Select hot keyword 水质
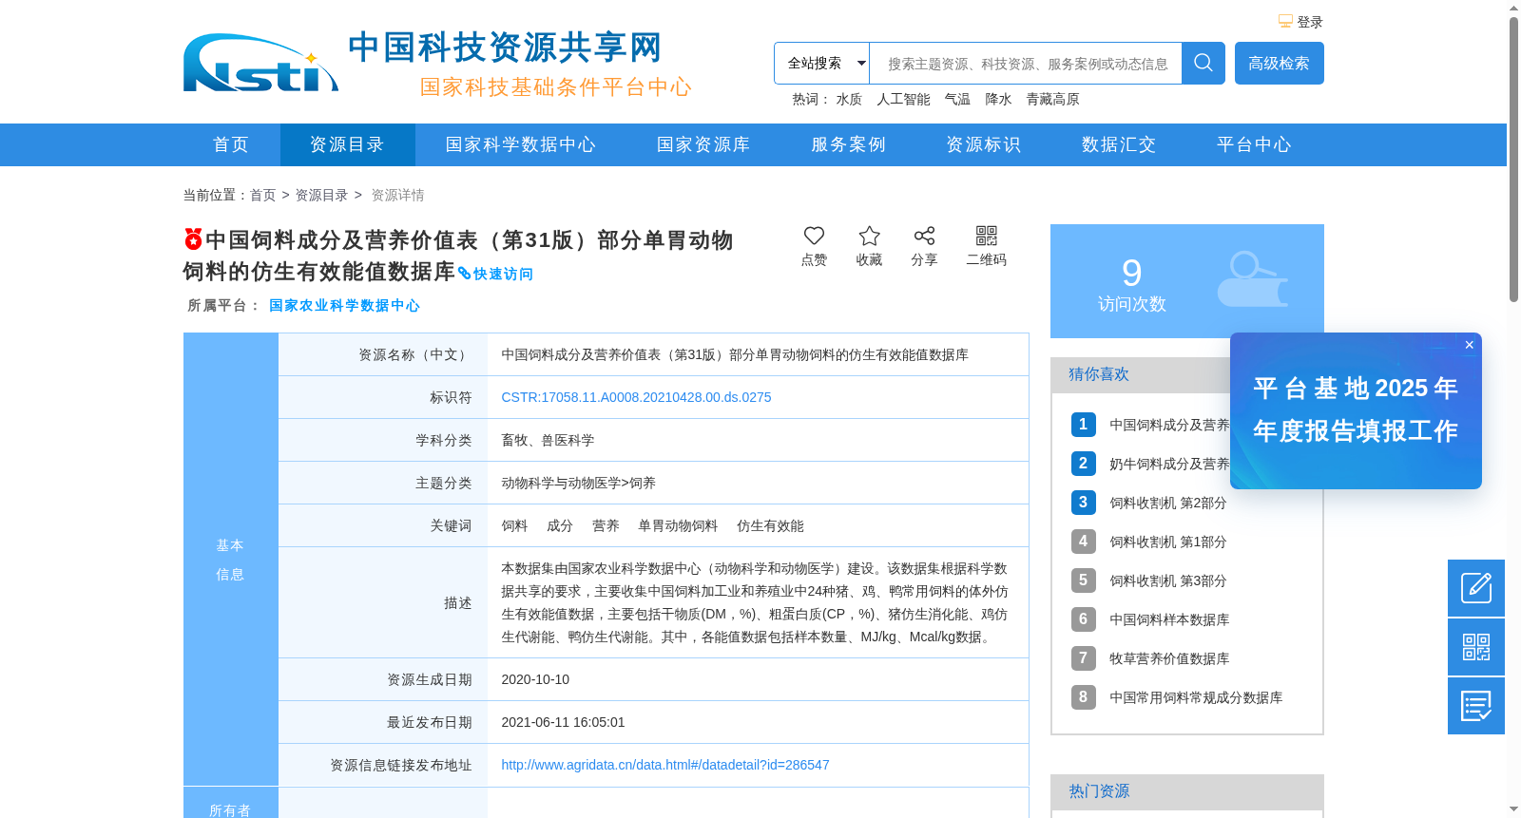This screenshot has height=818, width=1521. pyautogui.click(x=849, y=99)
